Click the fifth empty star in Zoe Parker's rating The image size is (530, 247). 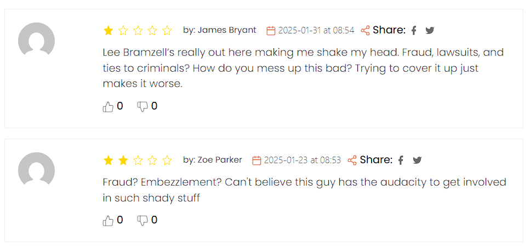pos(167,160)
